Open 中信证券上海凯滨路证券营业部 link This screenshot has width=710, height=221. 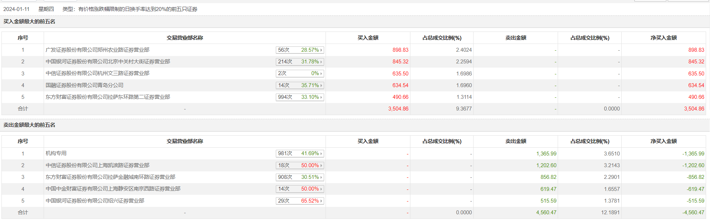(x=98, y=165)
